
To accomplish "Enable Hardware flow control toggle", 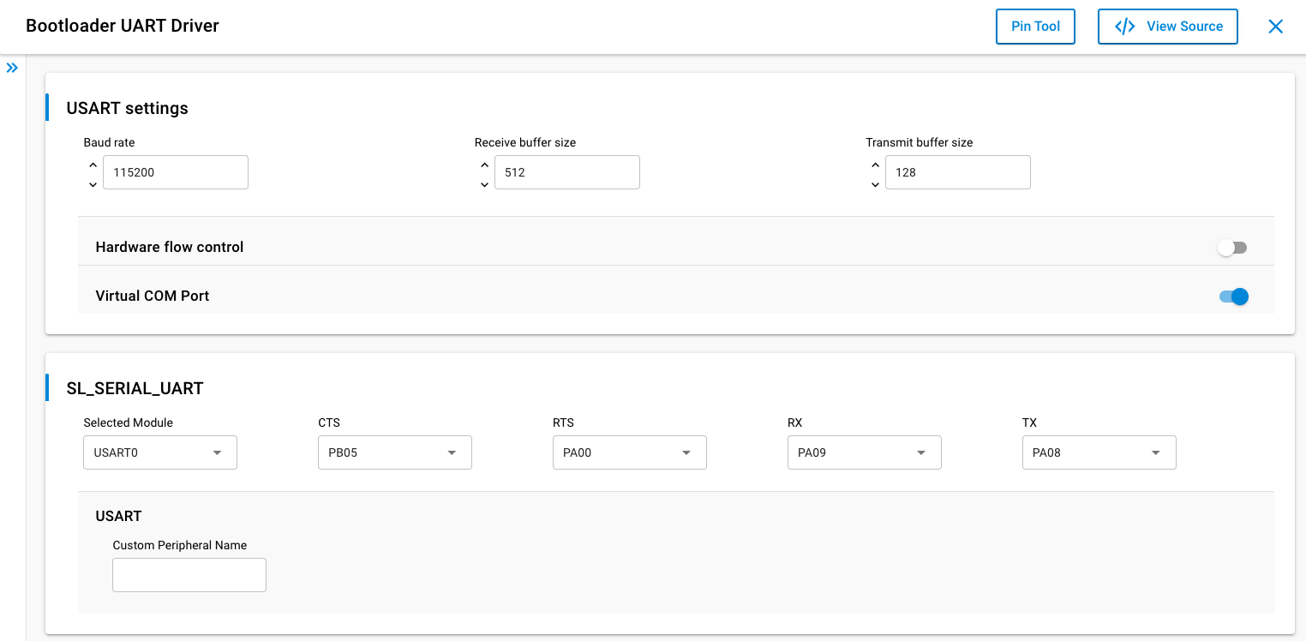I will point(1232,248).
